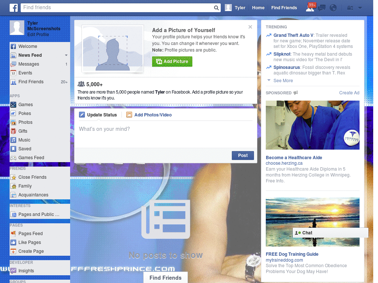Click FREE Dog Training Guide link

click(292, 254)
